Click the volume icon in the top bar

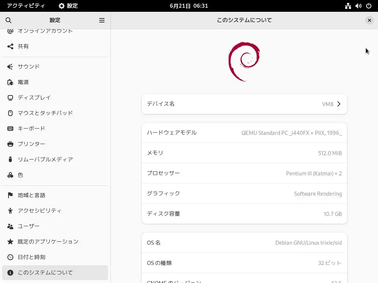(358, 6)
